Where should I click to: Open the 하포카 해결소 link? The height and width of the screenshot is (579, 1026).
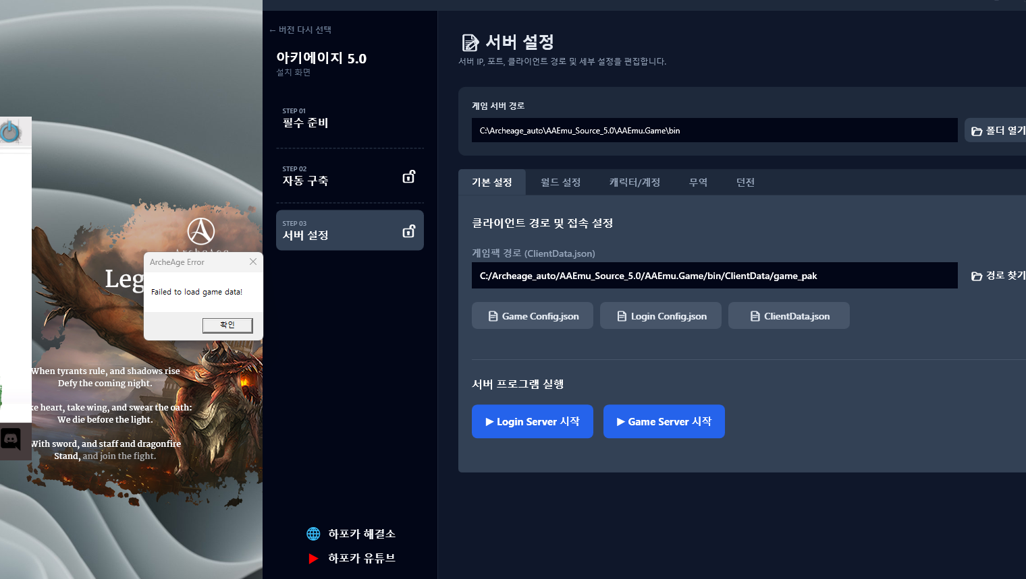(x=362, y=534)
